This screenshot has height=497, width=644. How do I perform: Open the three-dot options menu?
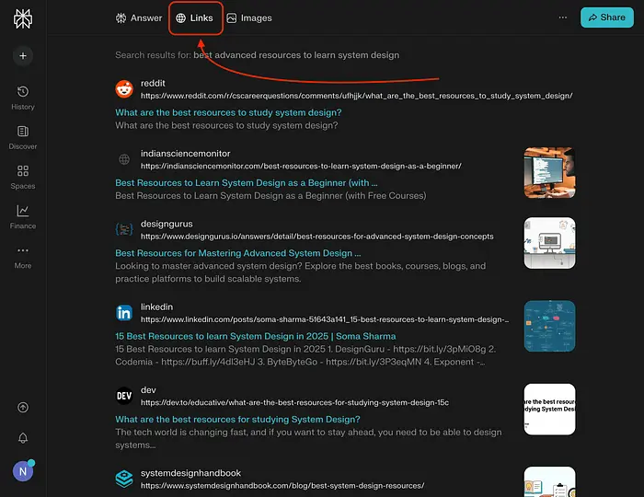[563, 17]
